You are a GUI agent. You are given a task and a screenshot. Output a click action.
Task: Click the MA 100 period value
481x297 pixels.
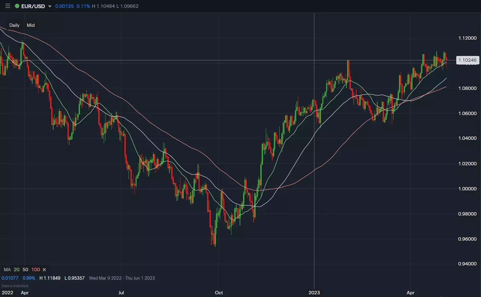(36, 270)
